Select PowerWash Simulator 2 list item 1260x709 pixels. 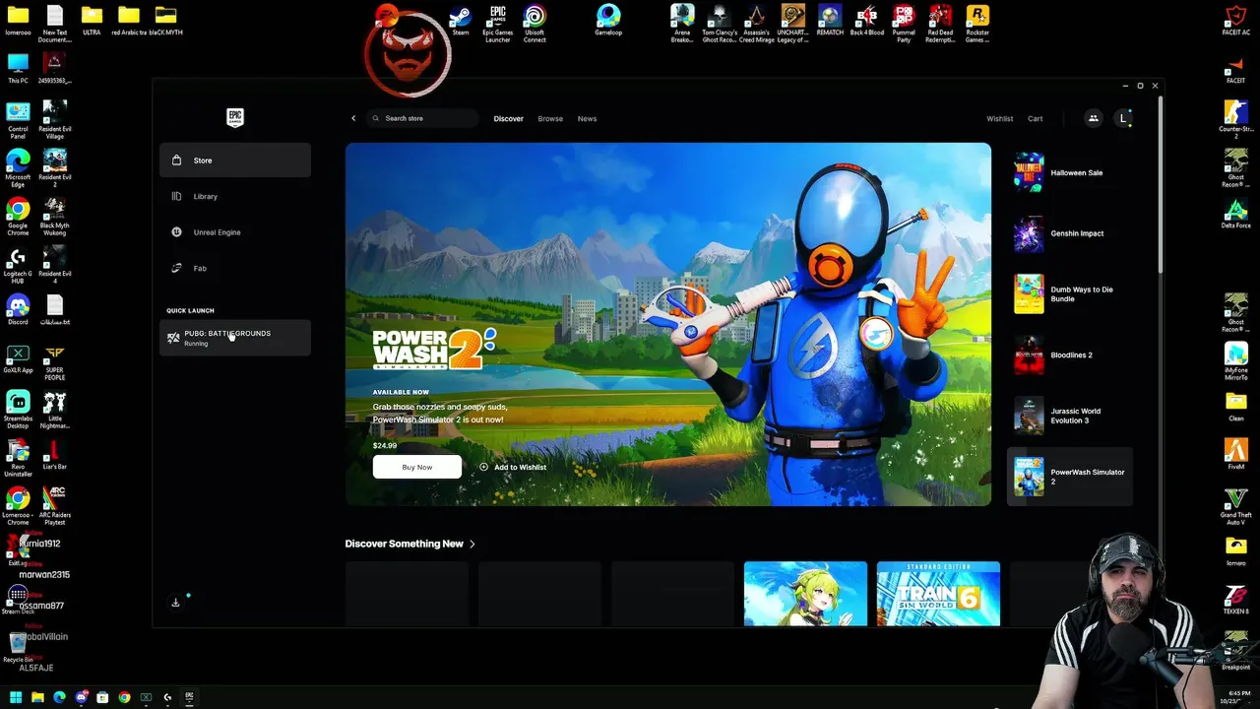1070,477
